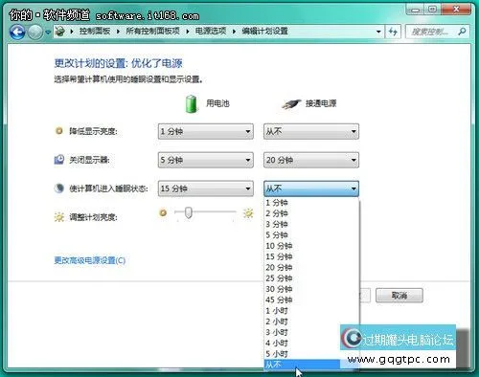
Task: Open turn off display battery dropdown 5 分钟
Action: point(206,160)
